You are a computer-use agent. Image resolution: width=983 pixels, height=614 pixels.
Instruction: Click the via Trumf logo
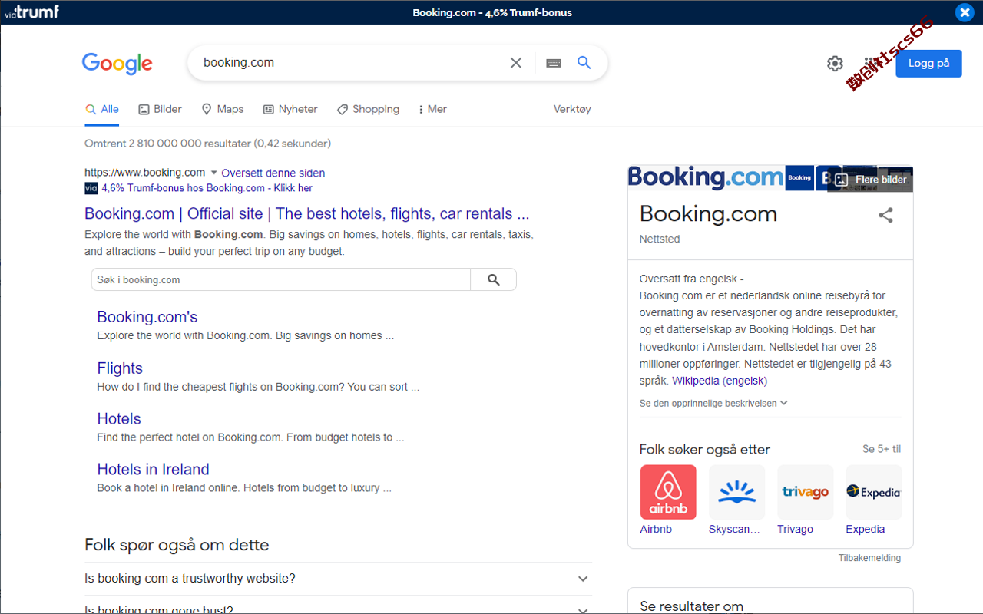32,12
